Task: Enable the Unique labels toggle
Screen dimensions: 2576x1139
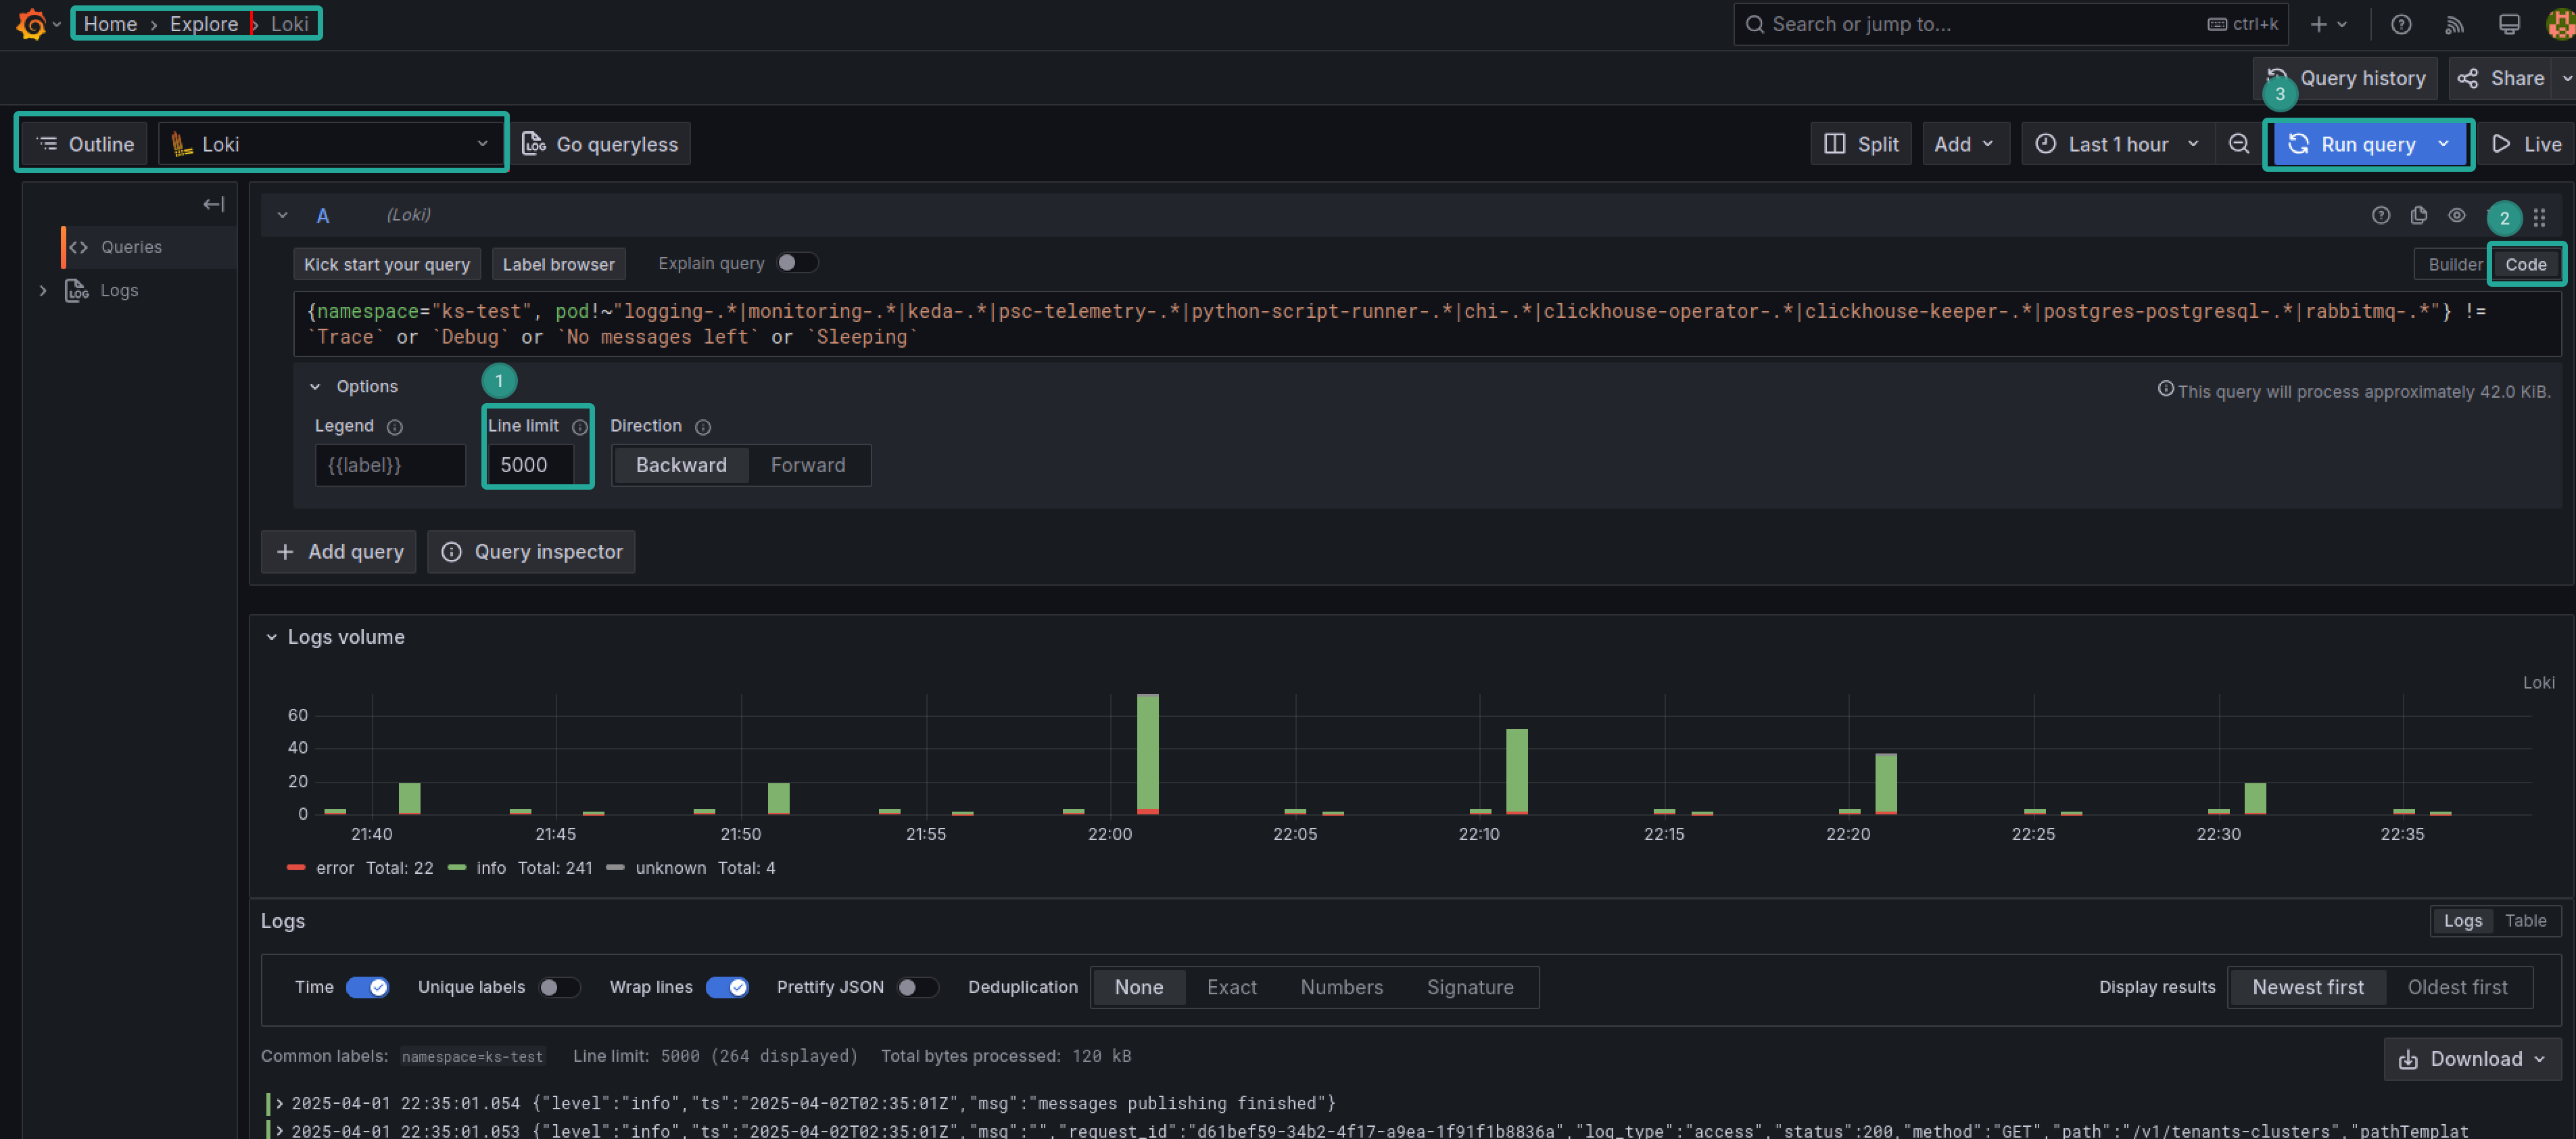Action: click(559, 987)
